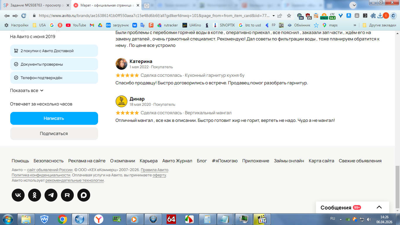
Task: Open the RU language indicator in tray
Action: point(333,219)
